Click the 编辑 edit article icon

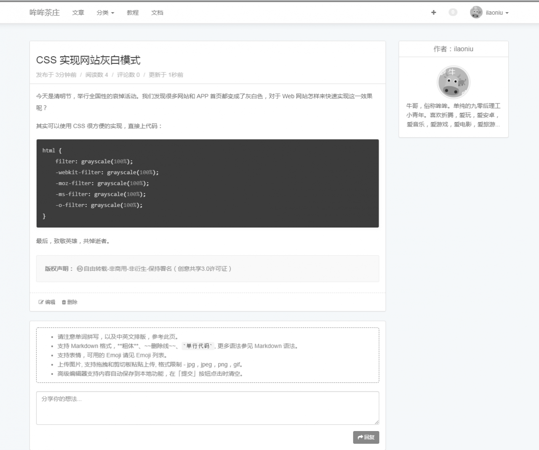coord(41,302)
